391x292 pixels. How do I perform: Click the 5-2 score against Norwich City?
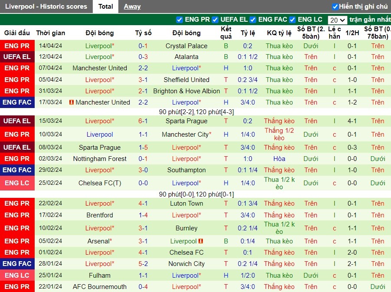[143, 264]
